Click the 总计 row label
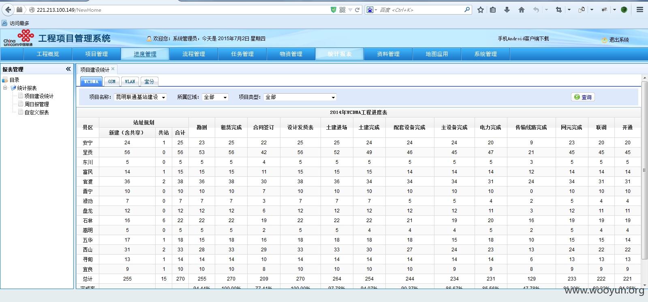Viewport: 648px width, 302px height. click(88, 279)
